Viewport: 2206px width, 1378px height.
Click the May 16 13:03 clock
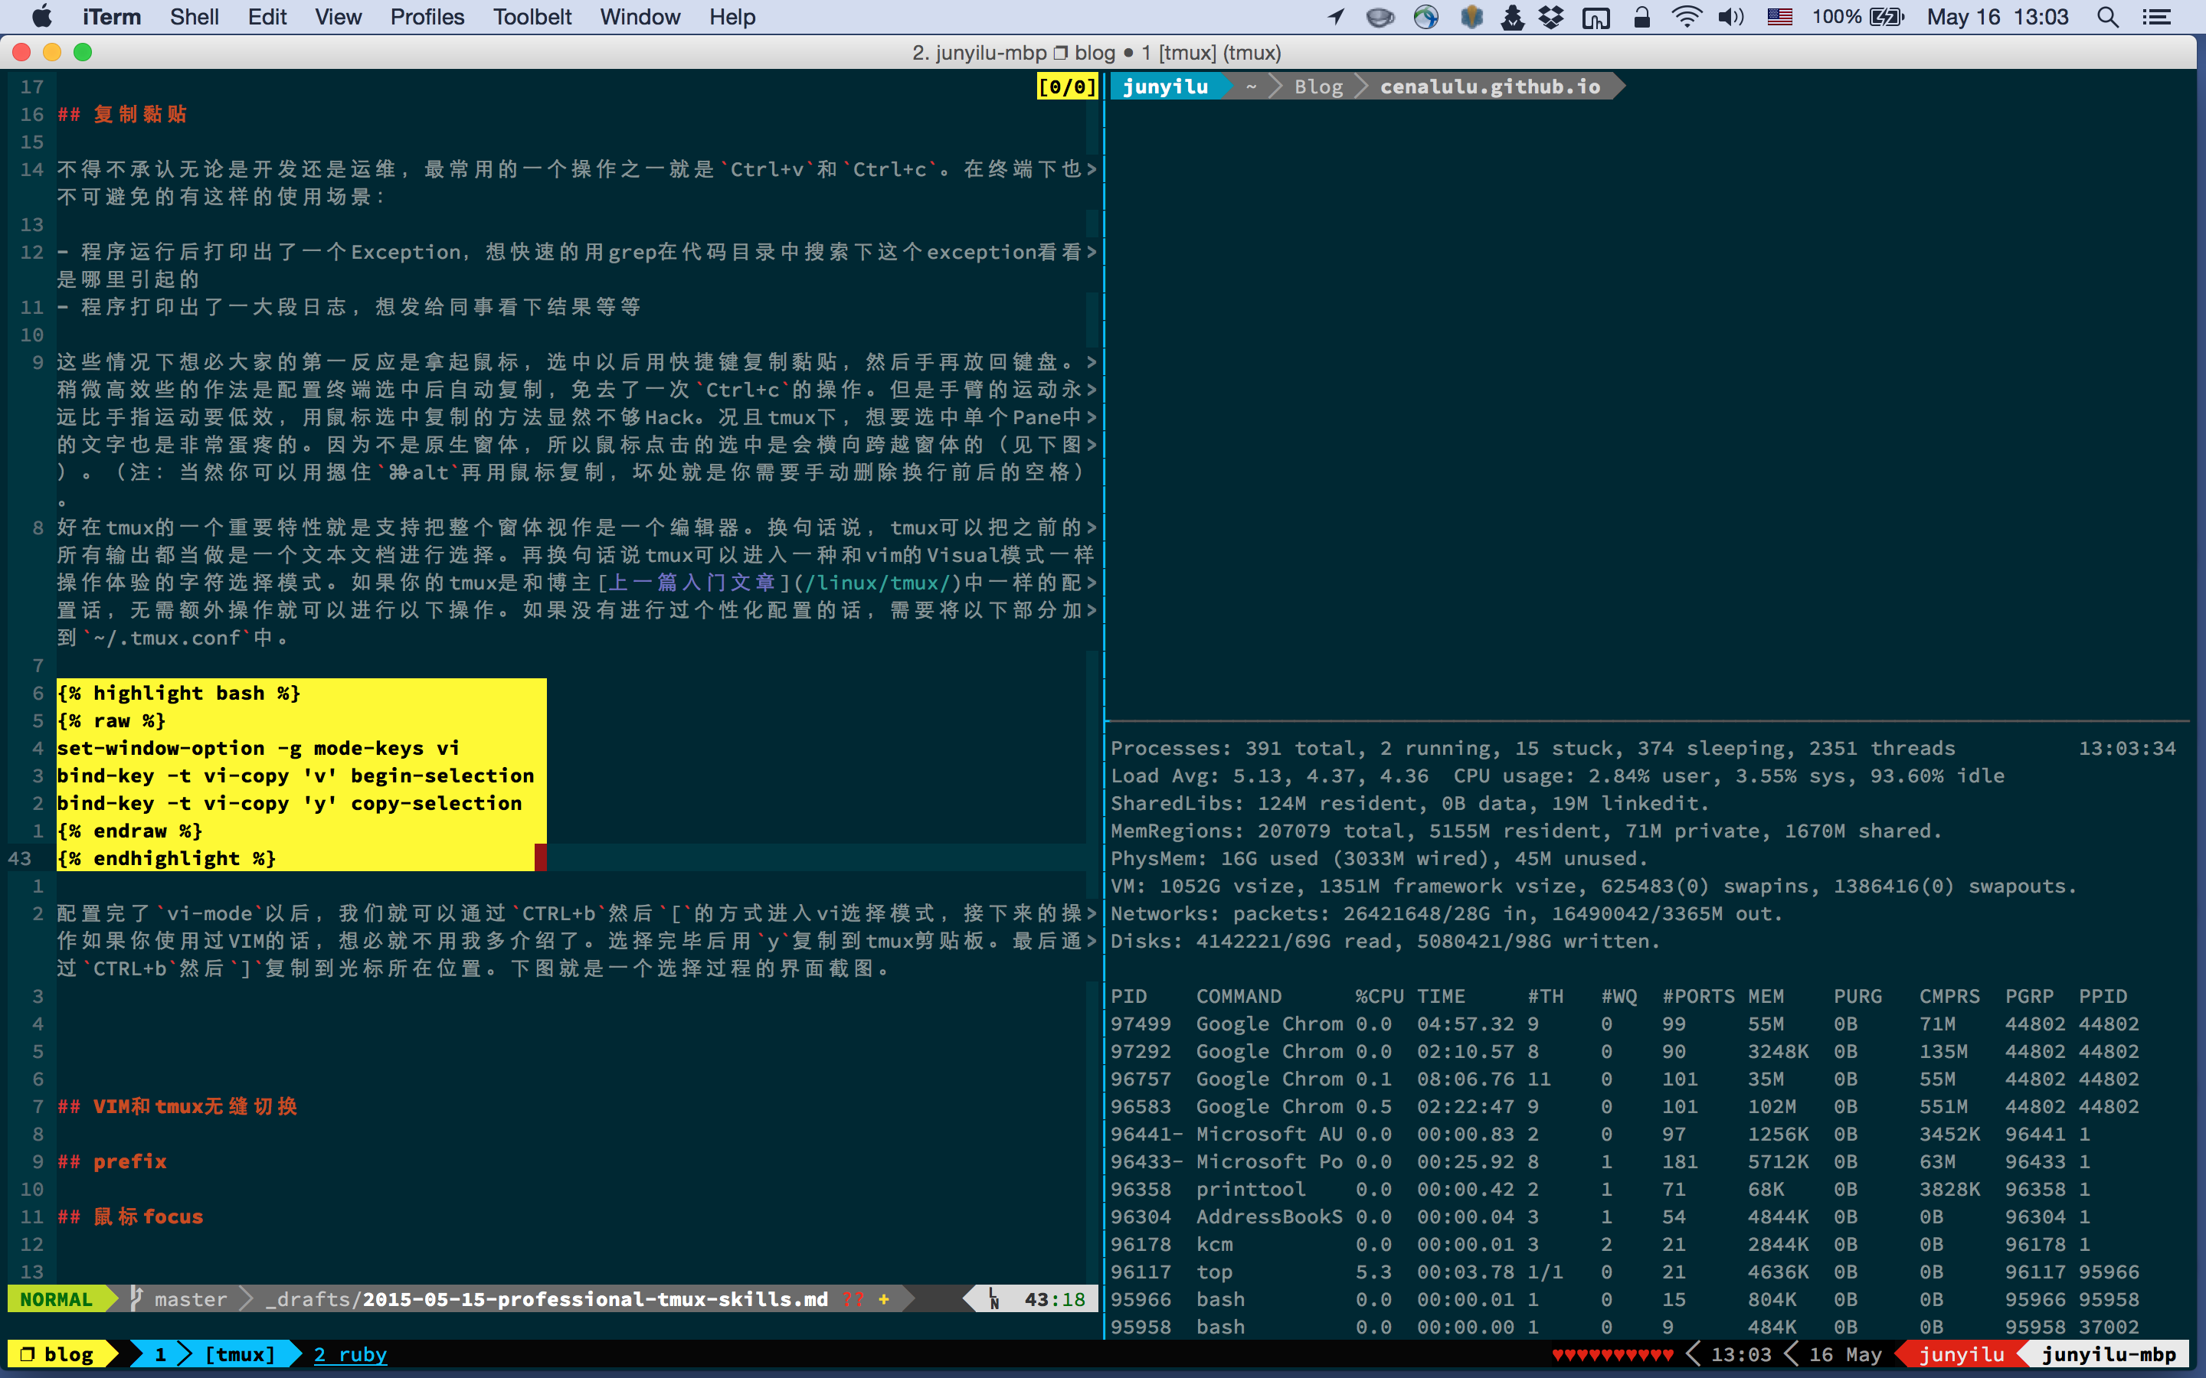pyautogui.click(x=1997, y=16)
